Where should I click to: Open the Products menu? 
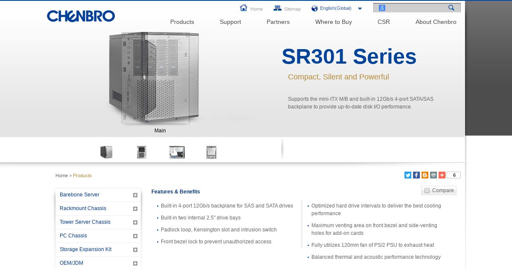tap(182, 22)
